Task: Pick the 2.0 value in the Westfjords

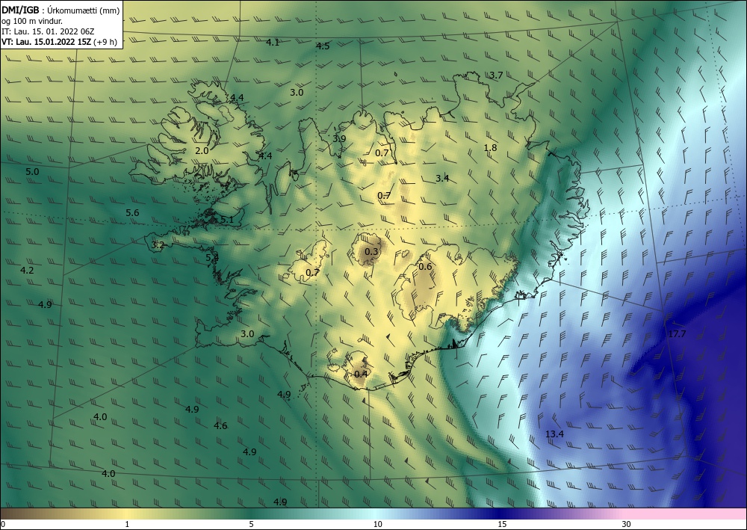Action: pos(202,150)
